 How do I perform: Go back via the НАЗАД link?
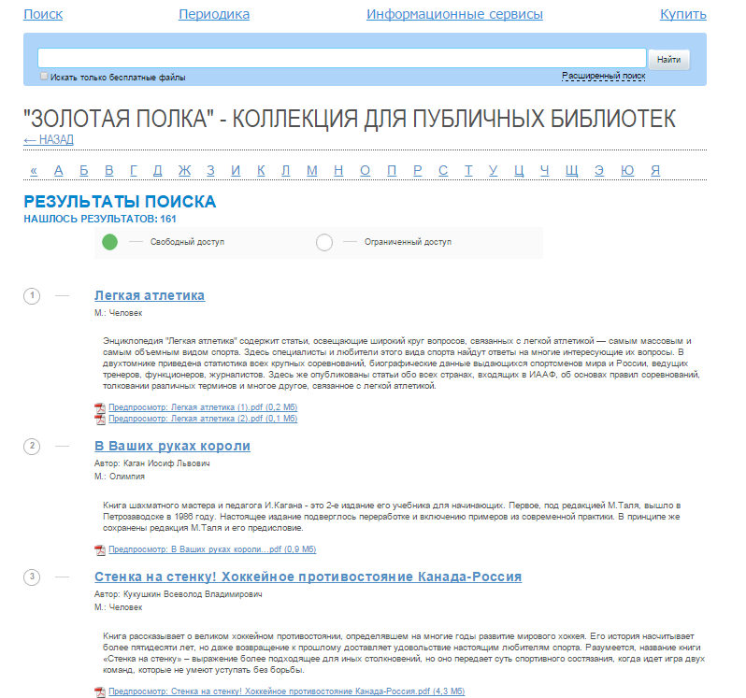click(49, 140)
